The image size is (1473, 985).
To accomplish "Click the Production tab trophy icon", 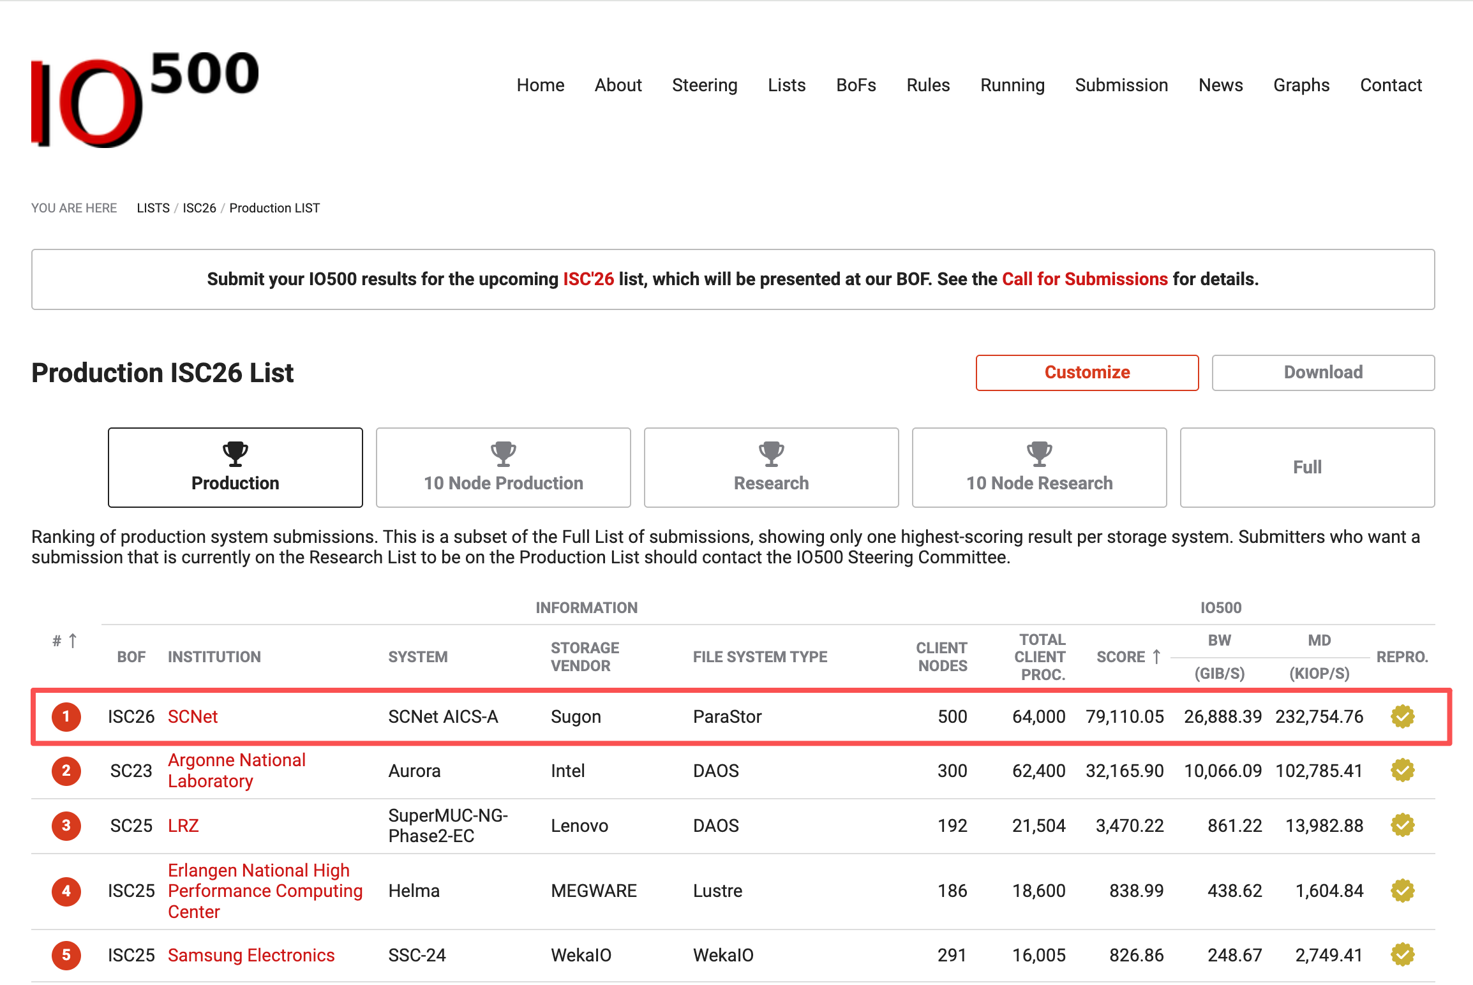I will point(236,454).
